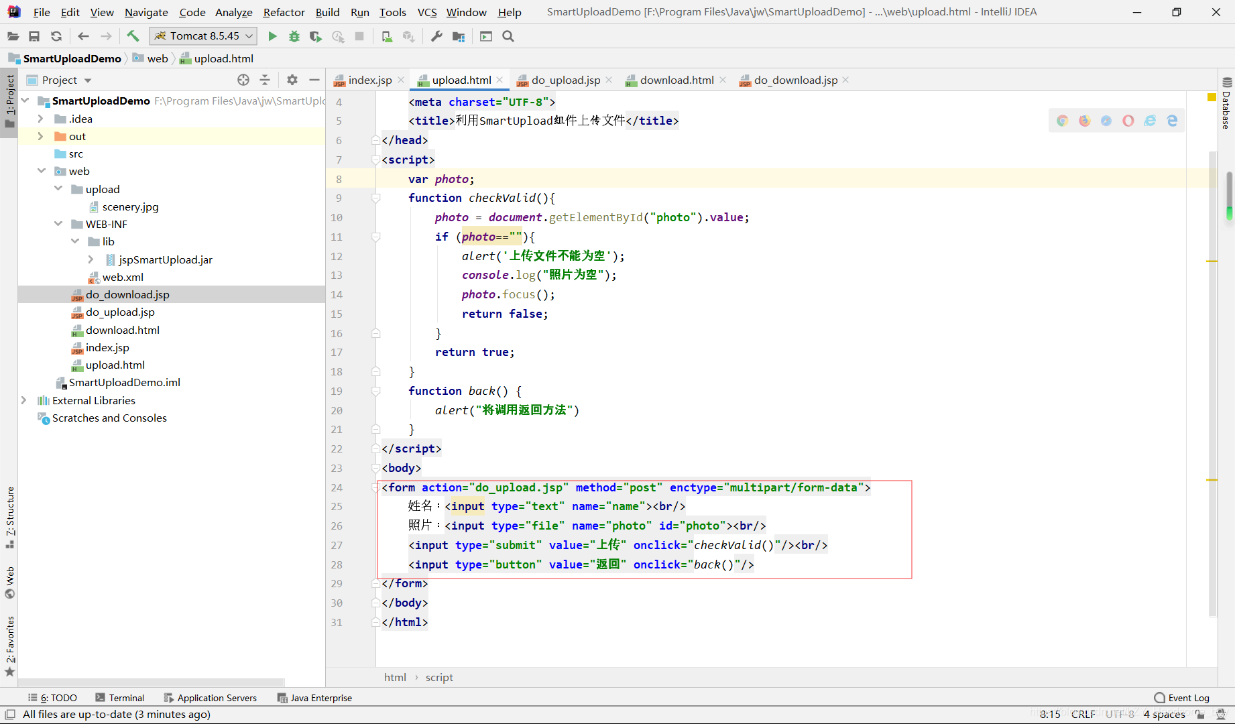Screen dimensions: 1235x724
Task: Collapse the WEB-INF folder
Action: [58, 224]
